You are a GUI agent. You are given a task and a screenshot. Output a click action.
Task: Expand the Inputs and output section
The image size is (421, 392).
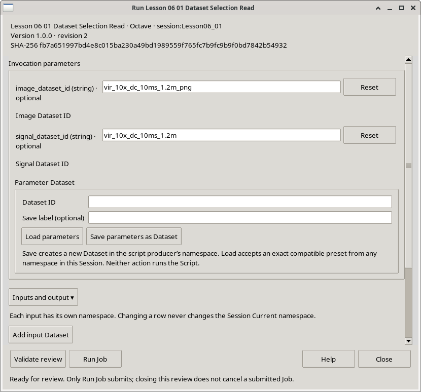tap(43, 297)
